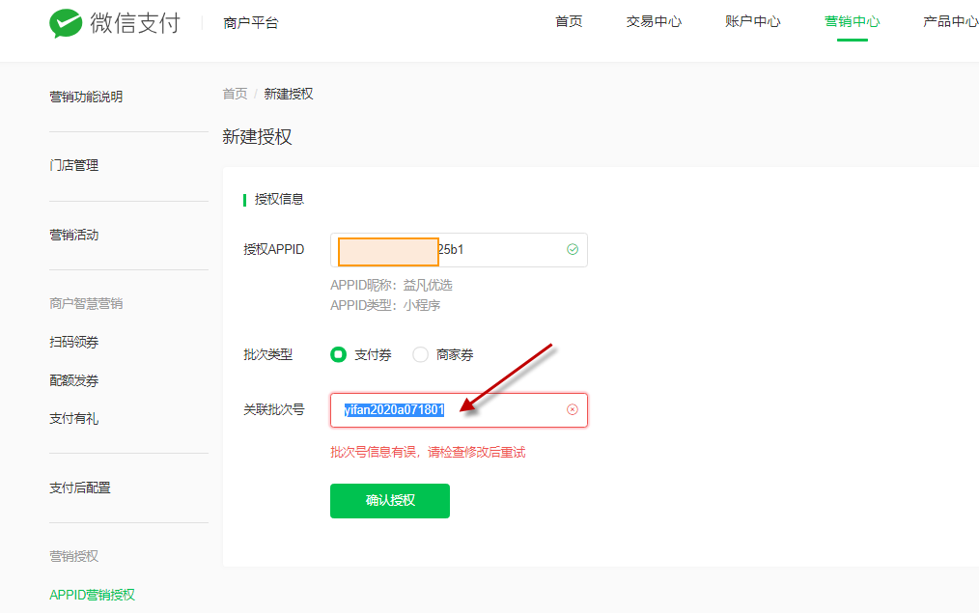Open the 产品中心 navigation tab
Screen dimensions: 979x613
[950, 21]
